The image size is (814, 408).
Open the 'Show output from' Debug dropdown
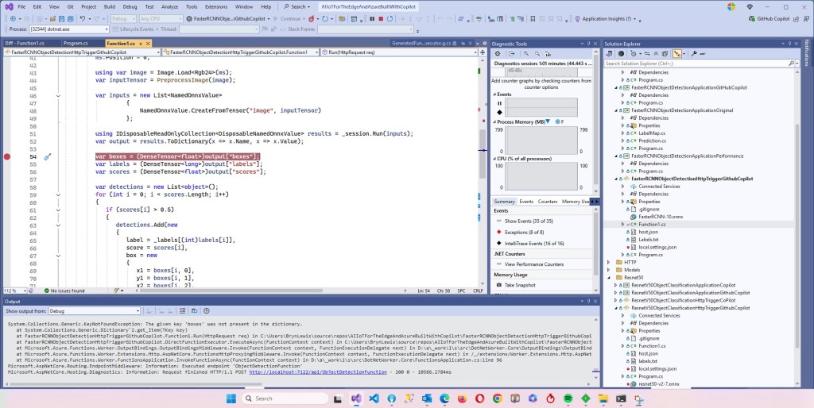click(x=93, y=311)
